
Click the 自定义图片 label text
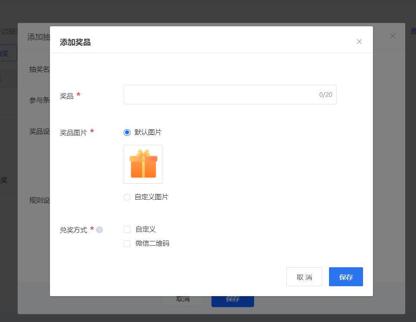[x=152, y=197]
